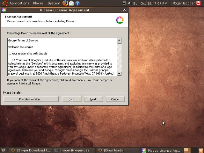This screenshot has height=153, width=204.
Task: Open the volume speaker icon
Action: click(x=130, y=3)
